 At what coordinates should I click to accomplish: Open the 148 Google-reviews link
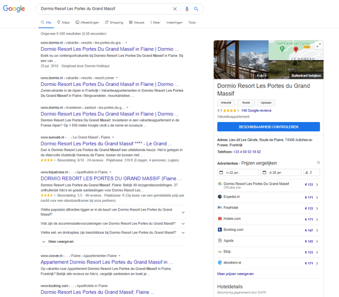pyautogui.click(x=256, y=110)
